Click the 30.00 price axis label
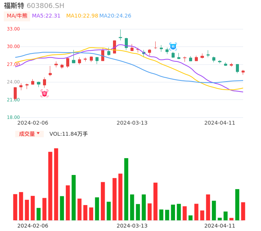This screenshot has width=261, height=231. [13, 47]
